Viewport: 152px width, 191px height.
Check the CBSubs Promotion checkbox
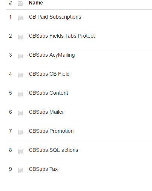[20, 132]
